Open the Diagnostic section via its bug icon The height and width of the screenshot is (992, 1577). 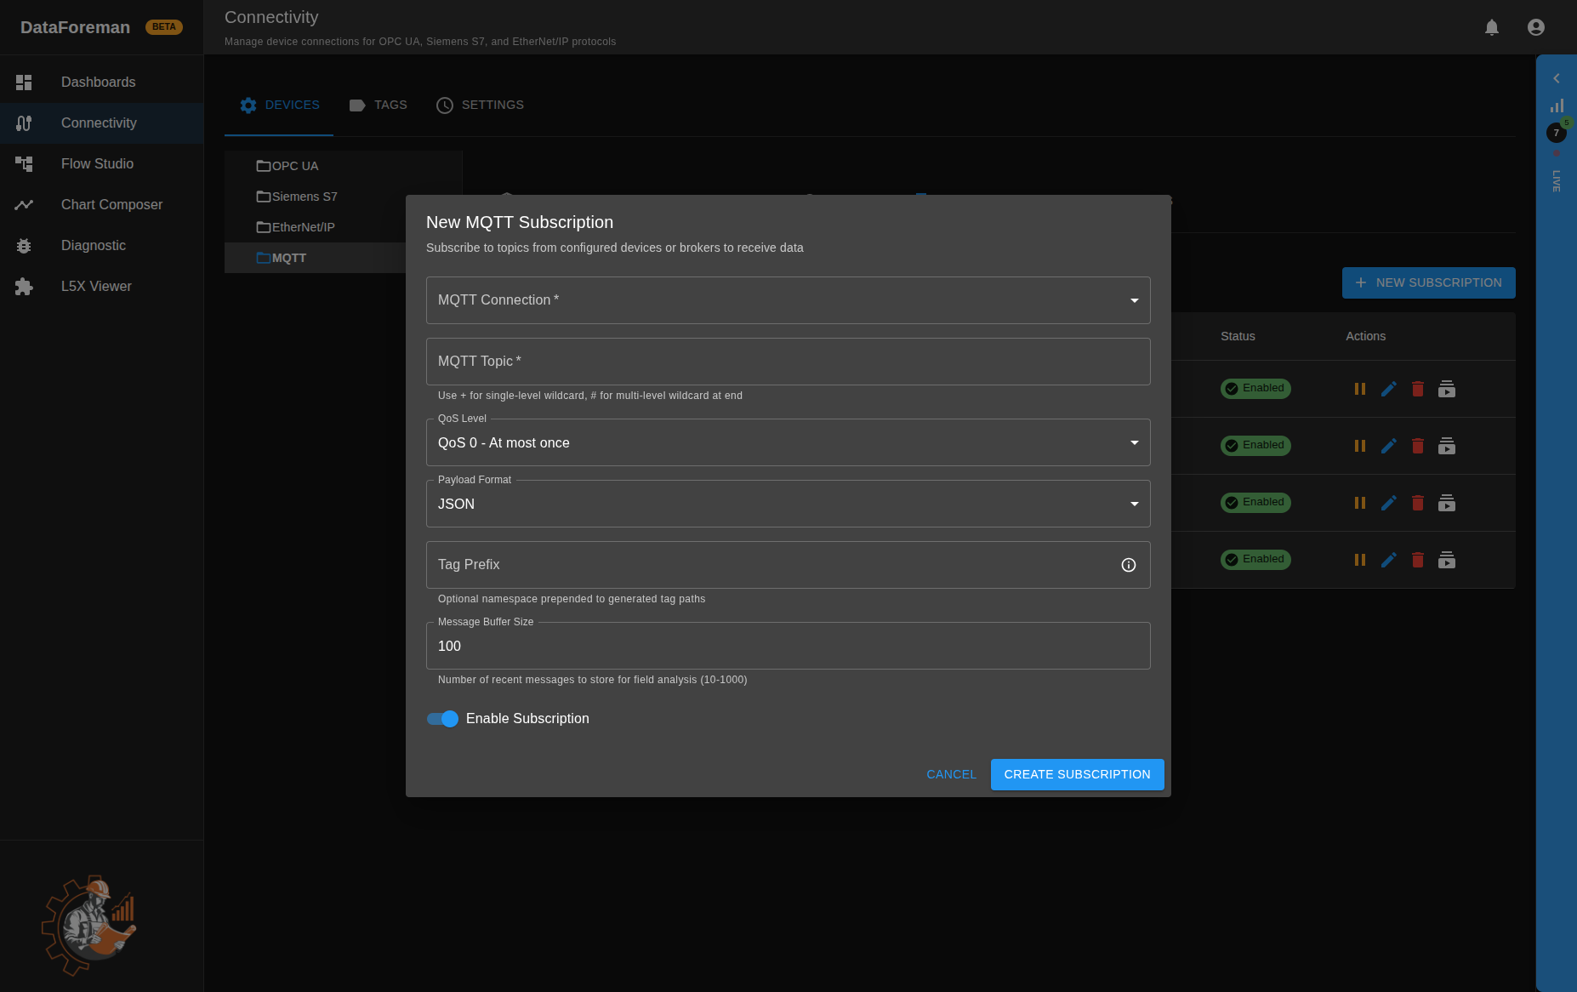pos(24,245)
